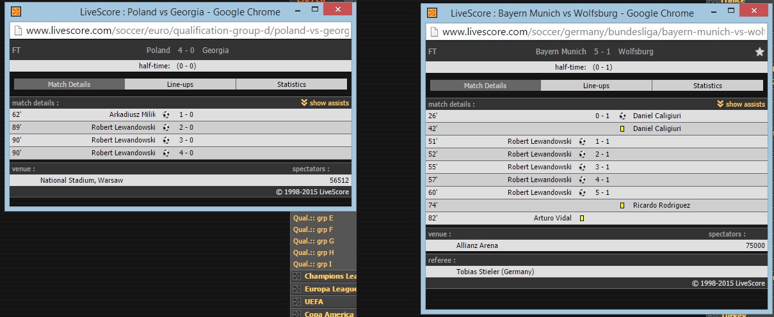
Task: Click Allianz Arena venue text
Action: pyautogui.click(x=477, y=245)
